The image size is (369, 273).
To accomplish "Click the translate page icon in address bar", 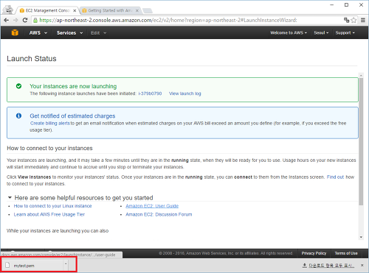I will click(346, 20).
